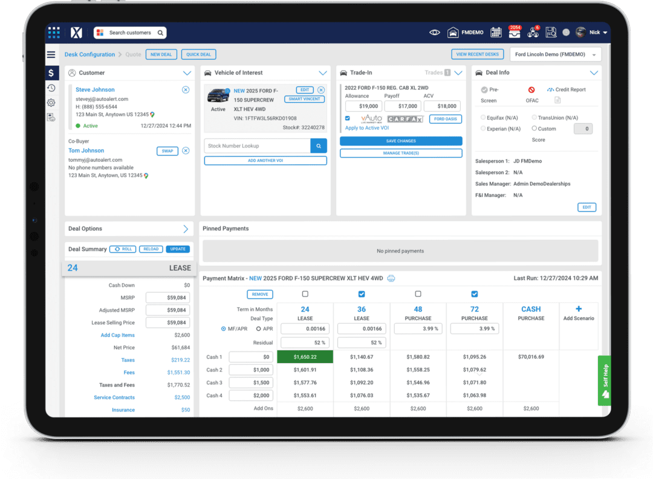The image size is (653, 479).
Task: Enable the 24-month lease scenario checkbox
Action: [x=305, y=294]
